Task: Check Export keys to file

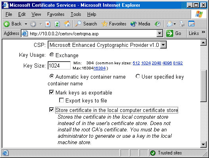Action: click(x=61, y=100)
